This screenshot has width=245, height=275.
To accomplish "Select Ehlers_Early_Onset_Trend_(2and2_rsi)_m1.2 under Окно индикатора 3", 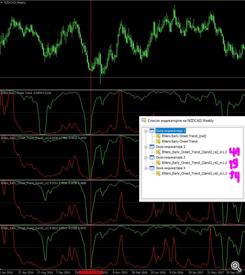I will [194, 163].
